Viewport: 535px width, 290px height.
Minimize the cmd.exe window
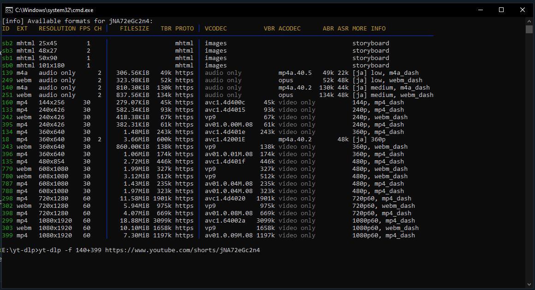pos(481,10)
